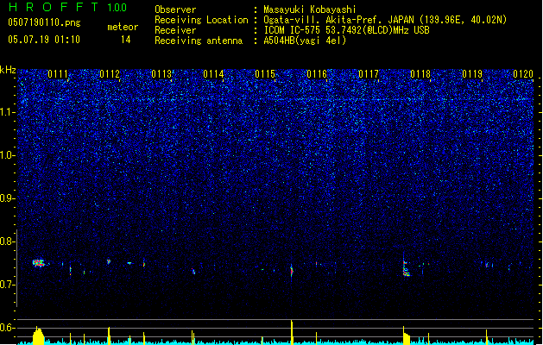Click the 0.6 kHz axis label

tap(8, 328)
